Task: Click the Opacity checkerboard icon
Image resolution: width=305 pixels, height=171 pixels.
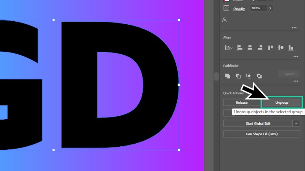Action: 226,8
